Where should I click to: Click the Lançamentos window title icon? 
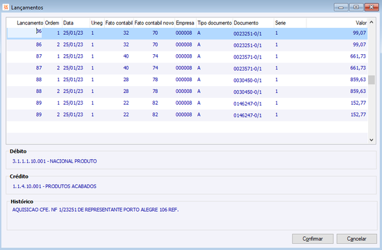click(6, 8)
